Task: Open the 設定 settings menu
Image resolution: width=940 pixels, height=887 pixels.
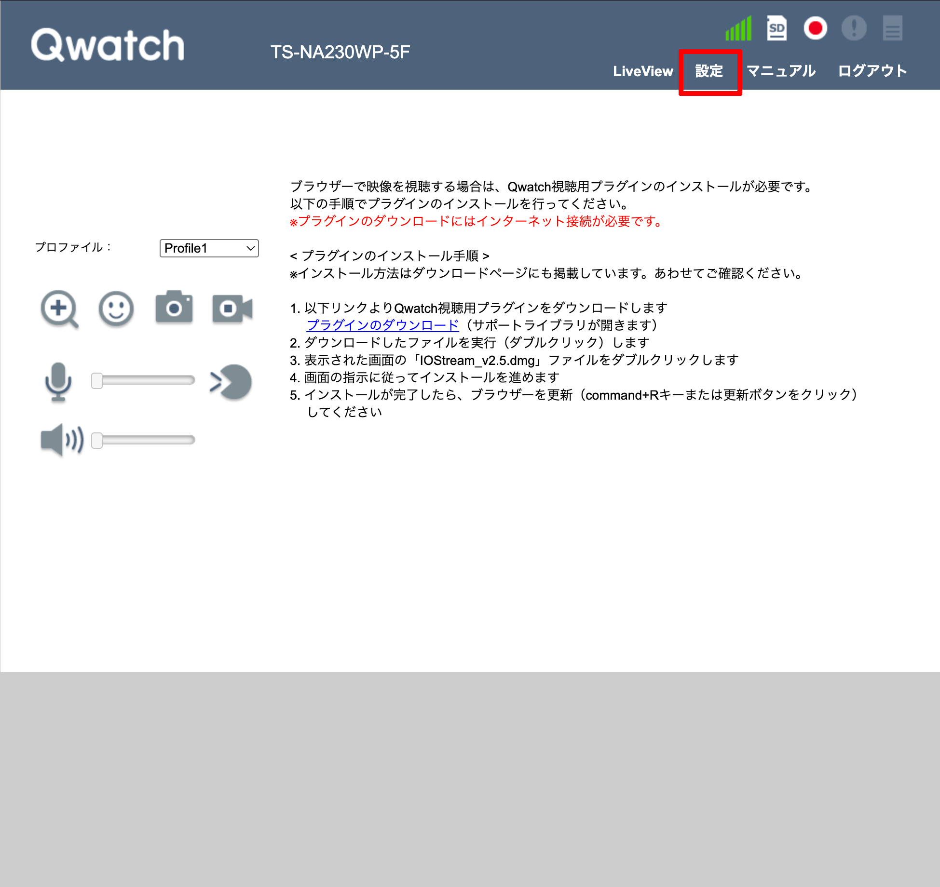Action: [x=709, y=71]
